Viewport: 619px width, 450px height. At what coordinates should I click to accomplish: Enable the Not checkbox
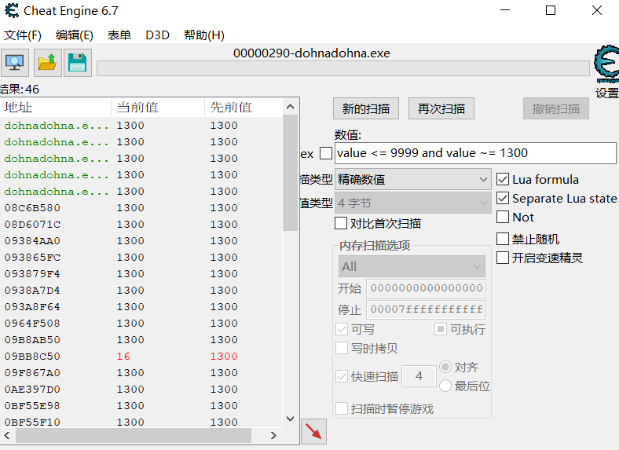pyautogui.click(x=503, y=218)
